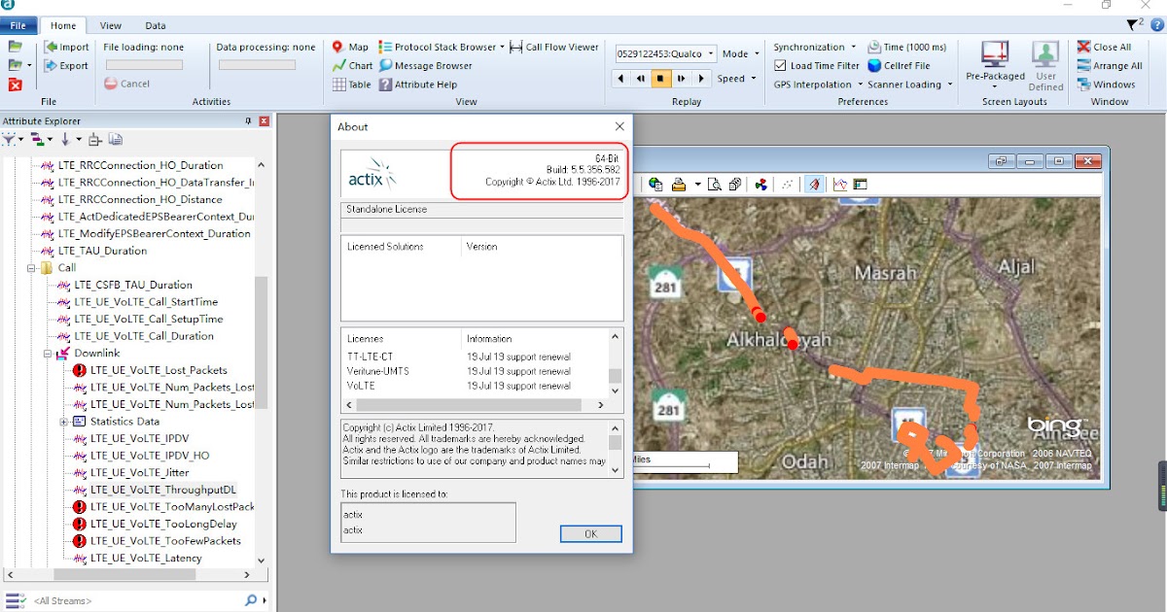This screenshot has height=612, width=1167.
Task: Select LTE_TAU_Duration attribute
Action: pos(102,251)
